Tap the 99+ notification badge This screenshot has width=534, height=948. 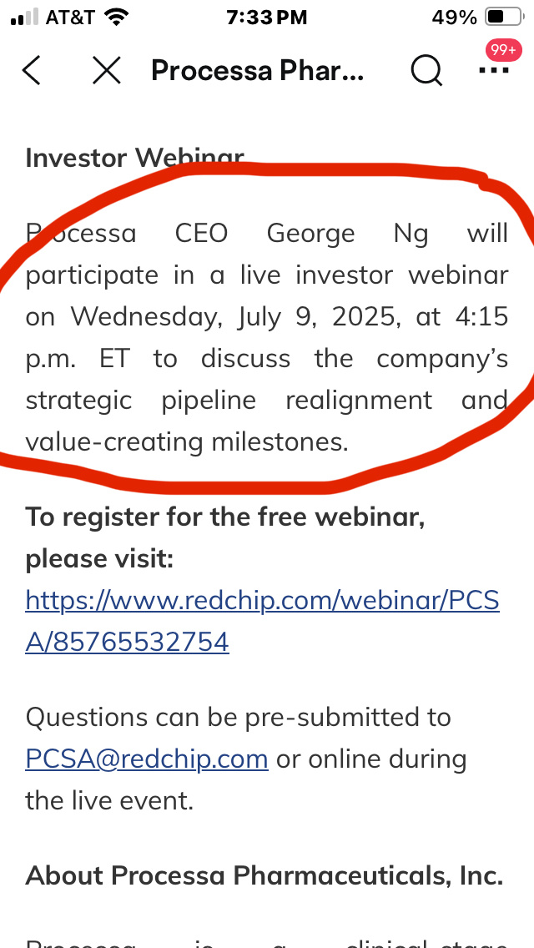(x=503, y=50)
